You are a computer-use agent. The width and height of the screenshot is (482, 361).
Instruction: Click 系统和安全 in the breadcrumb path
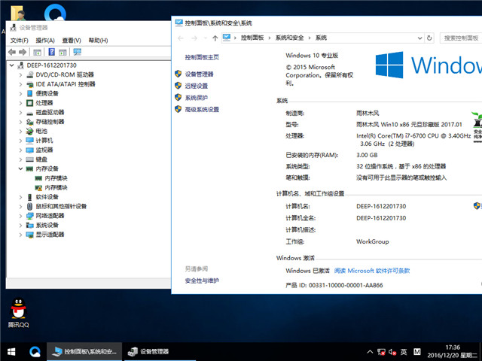coord(289,38)
